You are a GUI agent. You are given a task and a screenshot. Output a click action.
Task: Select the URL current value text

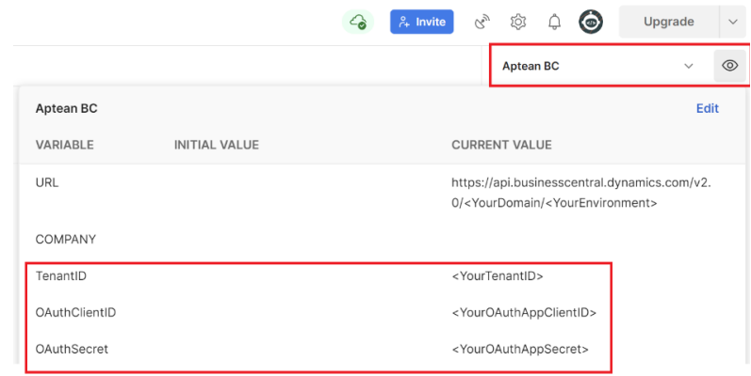click(x=580, y=193)
